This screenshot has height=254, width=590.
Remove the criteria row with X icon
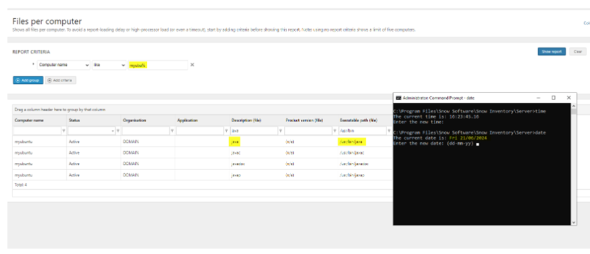pyautogui.click(x=193, y=65)
